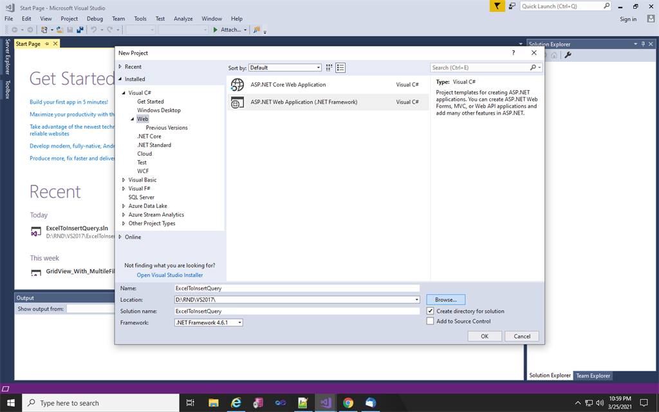659x412 pixels.
Task: Open Google Chrome from taskbar
Action: click(348, 403)
